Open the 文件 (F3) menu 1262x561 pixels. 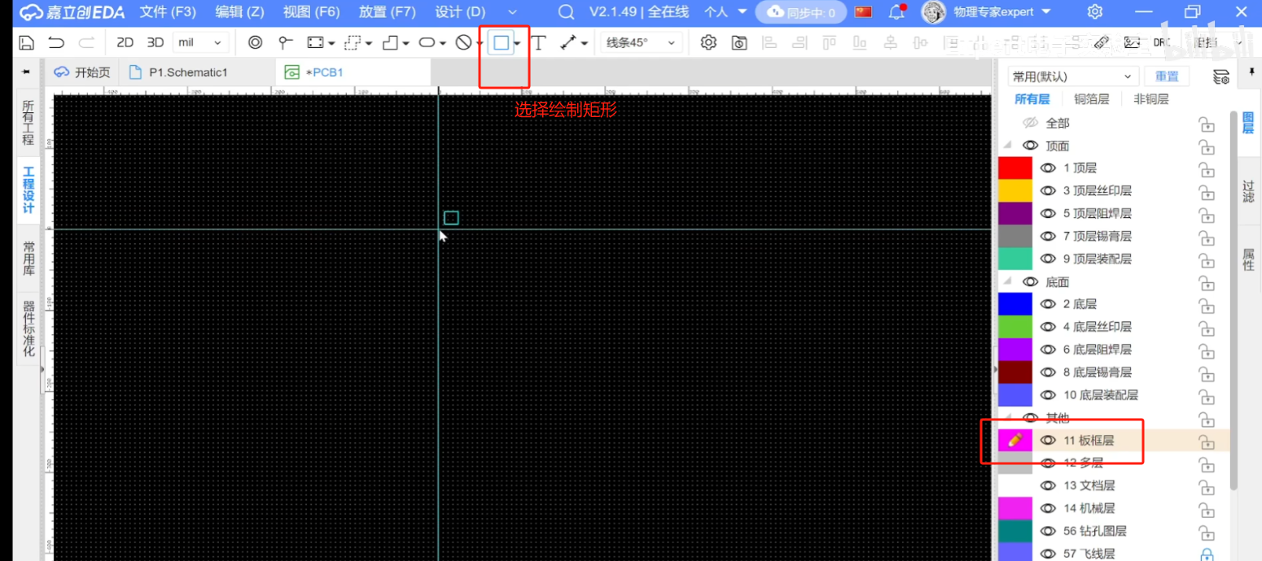coord(168,12)
